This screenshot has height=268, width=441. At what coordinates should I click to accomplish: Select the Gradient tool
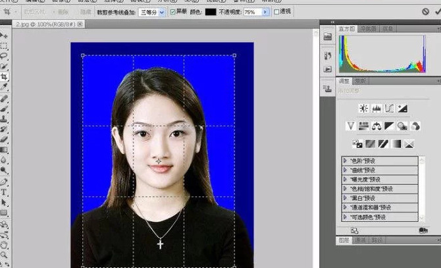point(4,149)
